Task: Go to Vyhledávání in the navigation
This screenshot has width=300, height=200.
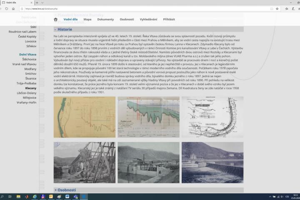Action: pos(149,19)
